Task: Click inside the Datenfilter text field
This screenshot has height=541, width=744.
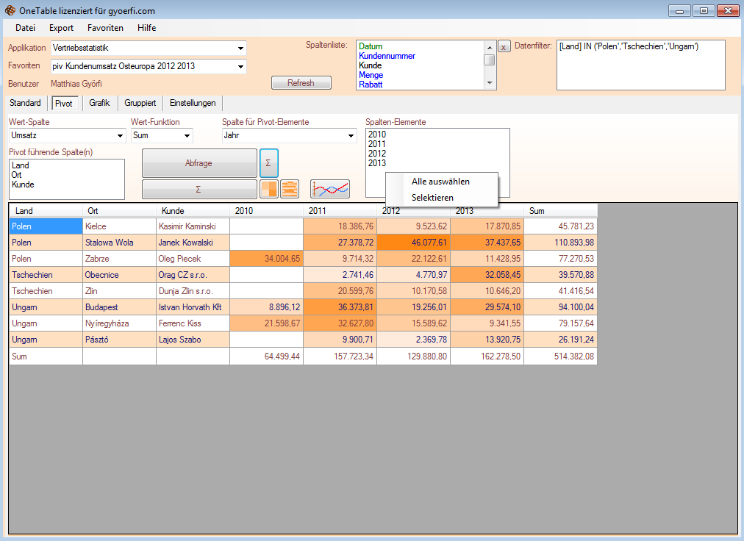Action: [x=640, y=66]
